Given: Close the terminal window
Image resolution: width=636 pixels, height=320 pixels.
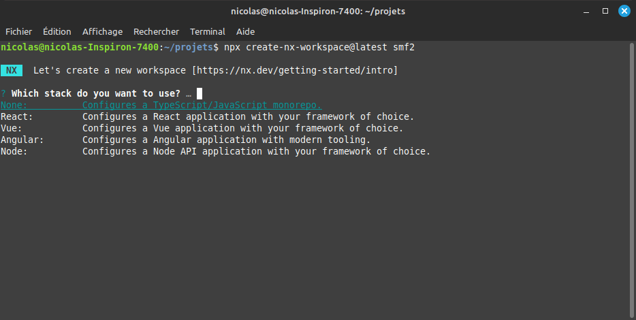Looking at the screenshot, I should click(x=623, y=11).
